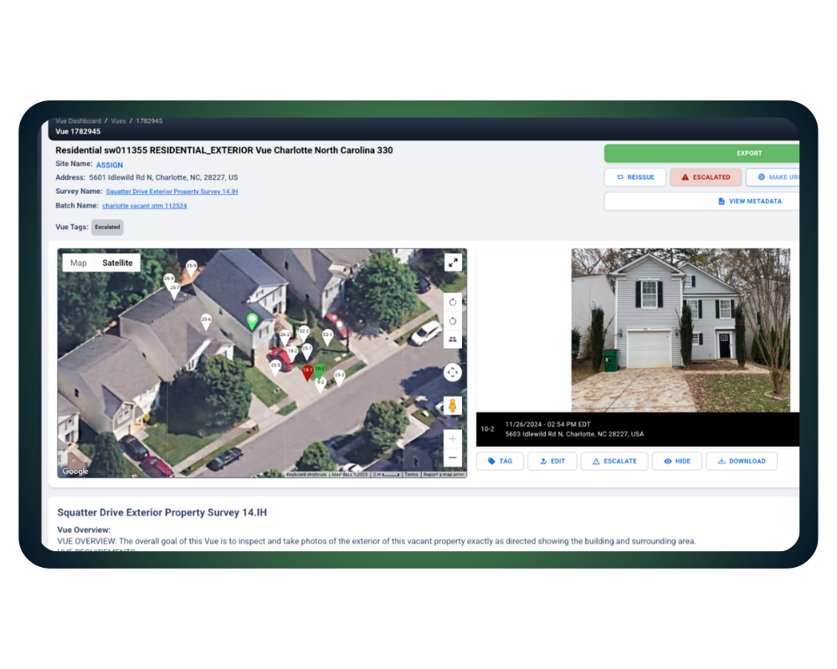837x669 pixels.
Task: Click the Escalated status button
Action: tap(706, 177)
